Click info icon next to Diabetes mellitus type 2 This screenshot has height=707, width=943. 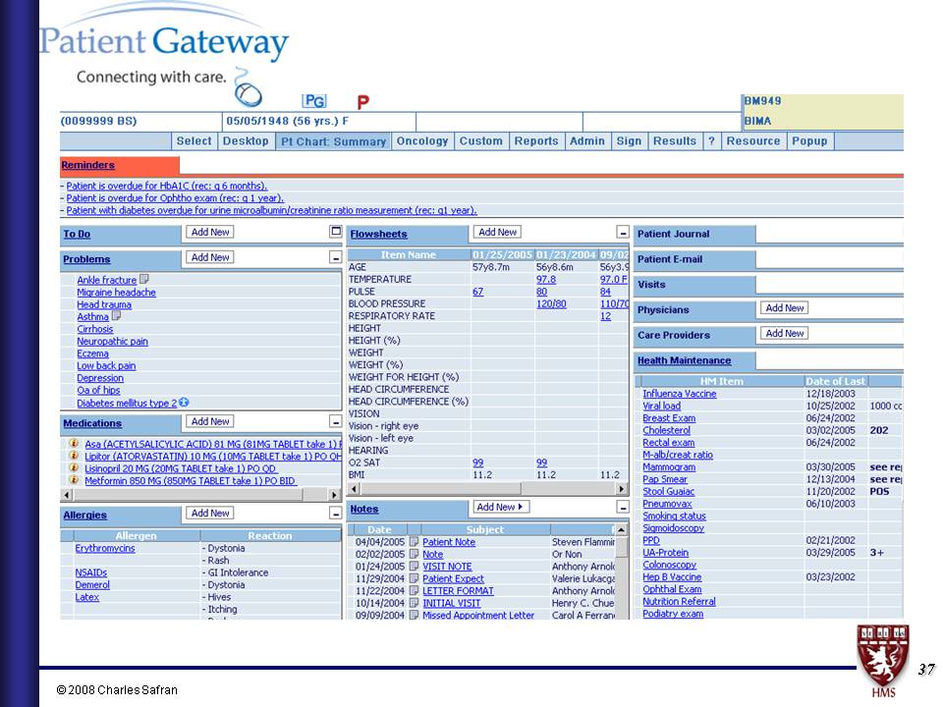tap(184, 403)
